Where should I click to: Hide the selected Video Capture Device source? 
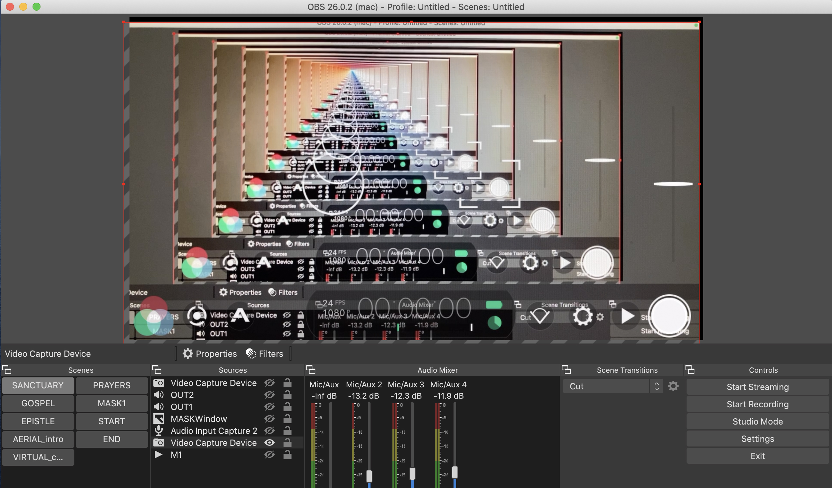click(270, 443)
